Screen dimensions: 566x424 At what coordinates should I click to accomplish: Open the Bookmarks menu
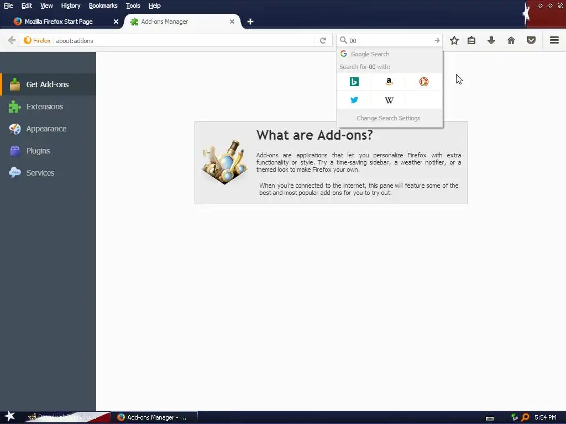pos(103,6)
